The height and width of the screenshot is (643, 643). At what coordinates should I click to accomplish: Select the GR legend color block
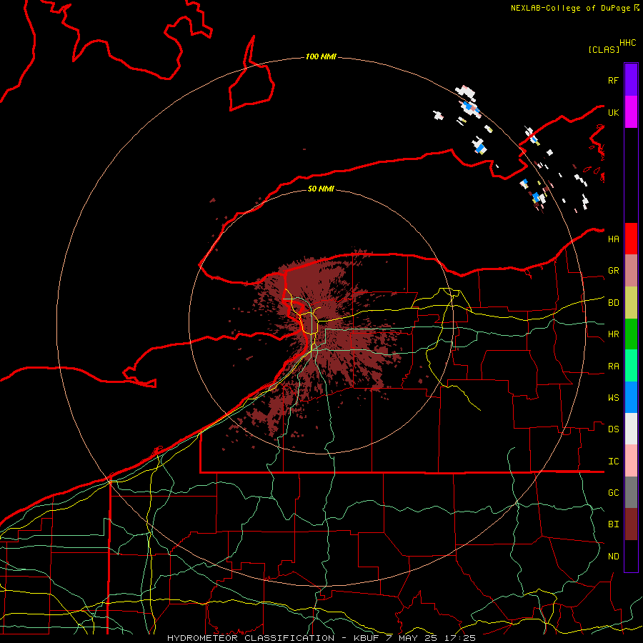pyautogui.click(x=631, y=271)
